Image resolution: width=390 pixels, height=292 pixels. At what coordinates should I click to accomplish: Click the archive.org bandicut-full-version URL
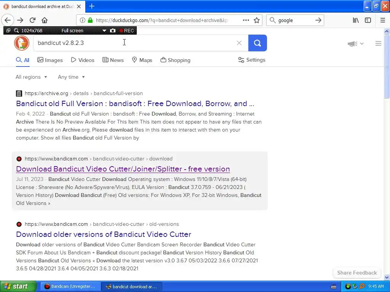click(83, 94)
